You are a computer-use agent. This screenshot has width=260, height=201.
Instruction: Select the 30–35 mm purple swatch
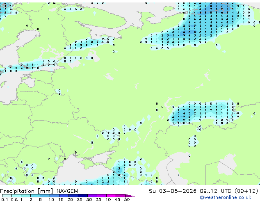(x=92, y=196)
